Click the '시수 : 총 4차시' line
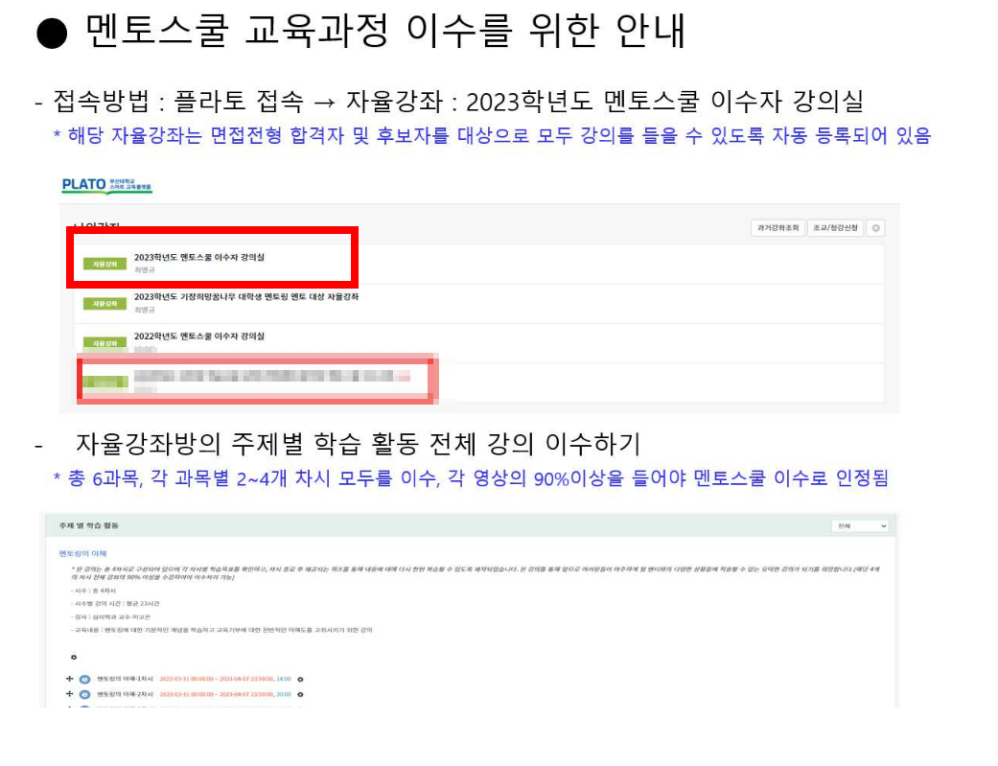 pos(94,591)
